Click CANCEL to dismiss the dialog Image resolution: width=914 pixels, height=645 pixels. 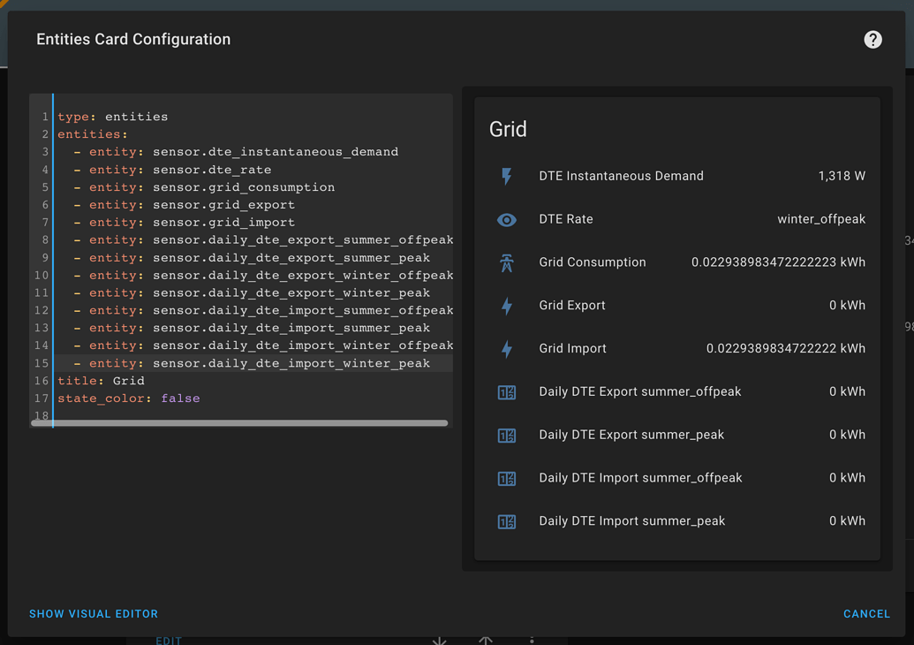[x=866, y=613]
